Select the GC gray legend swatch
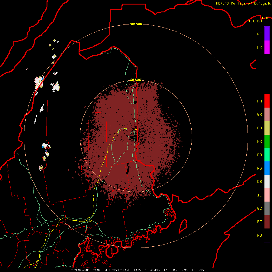 pos(267,208)
